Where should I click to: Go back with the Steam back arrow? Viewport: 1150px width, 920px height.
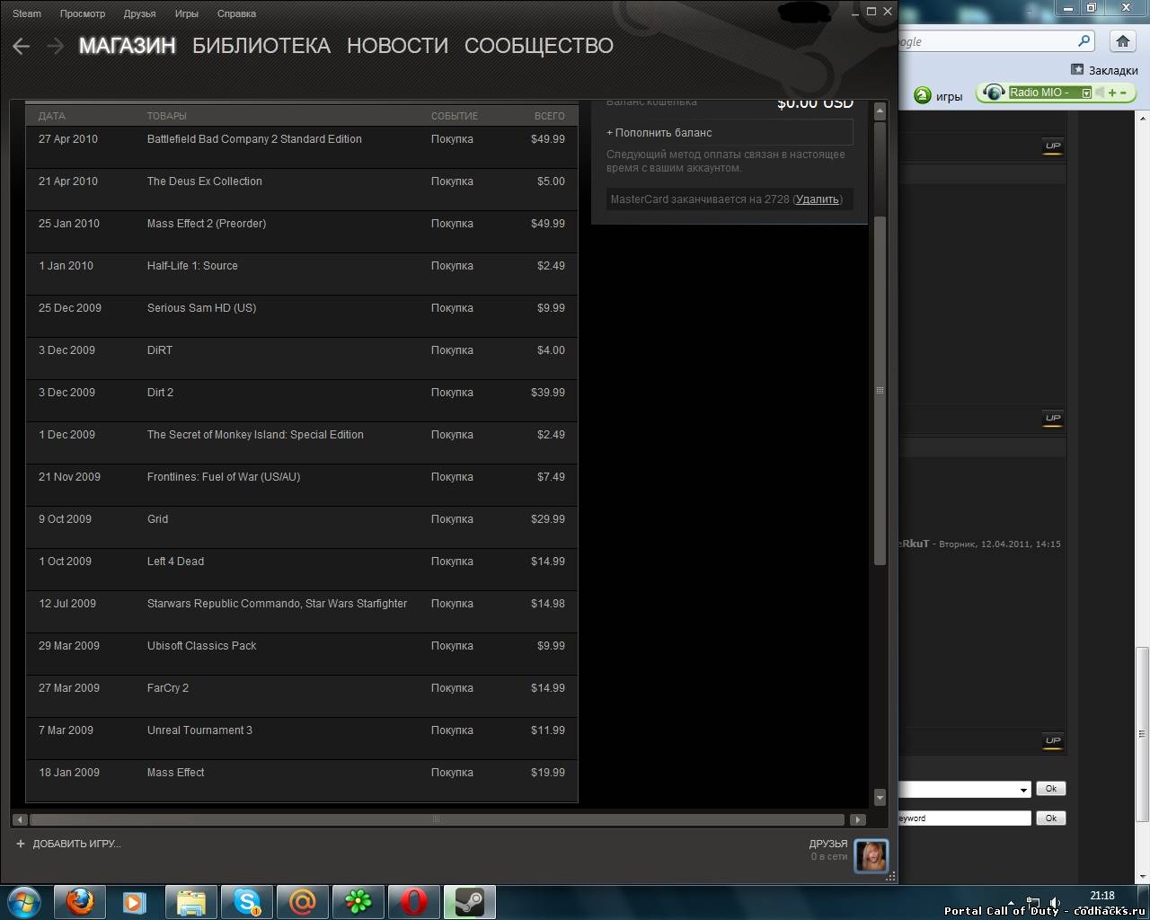22,46
